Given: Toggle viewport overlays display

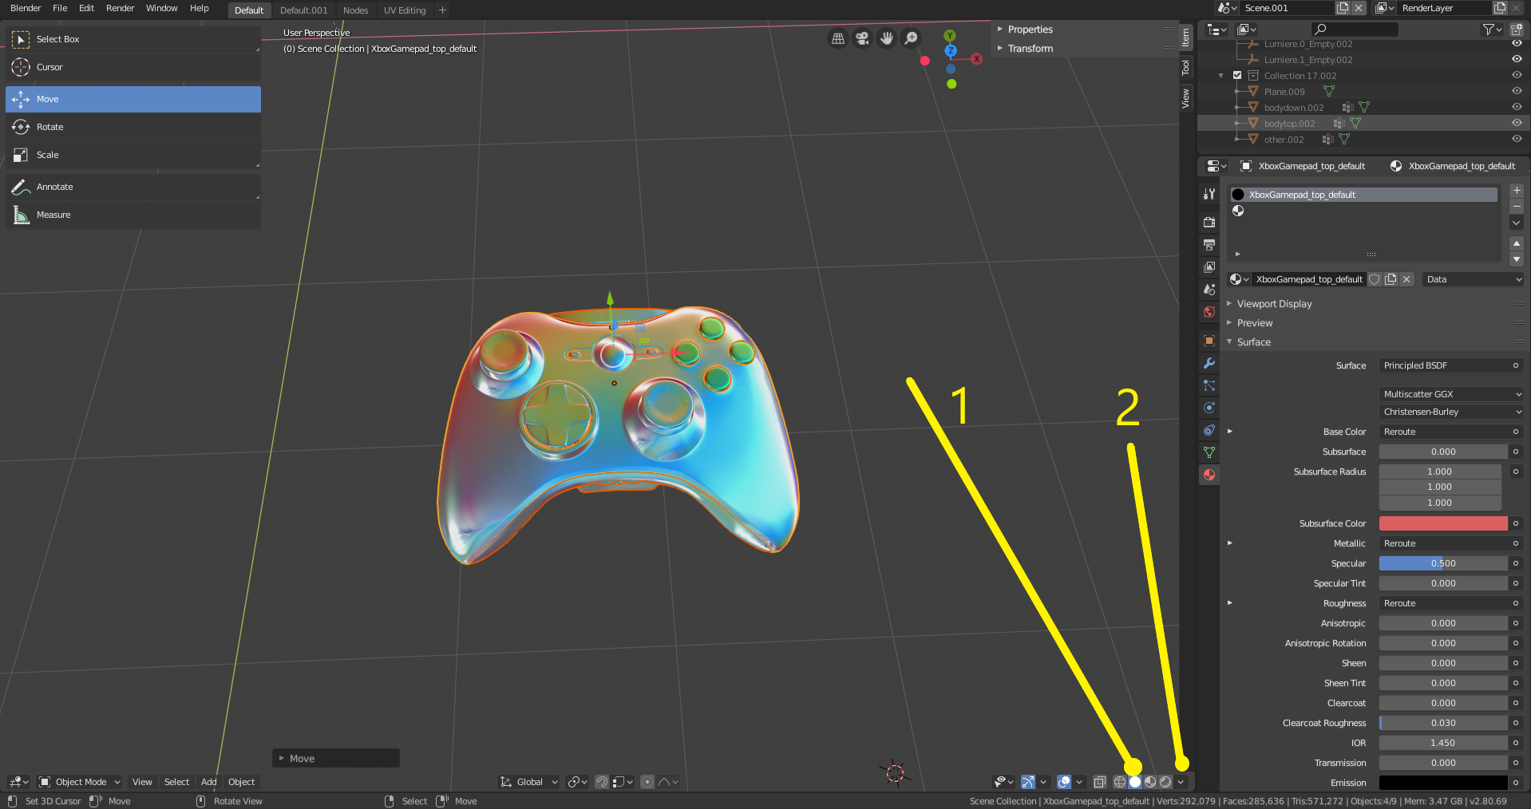Looking at the screenshot, I should point(1064,782).
